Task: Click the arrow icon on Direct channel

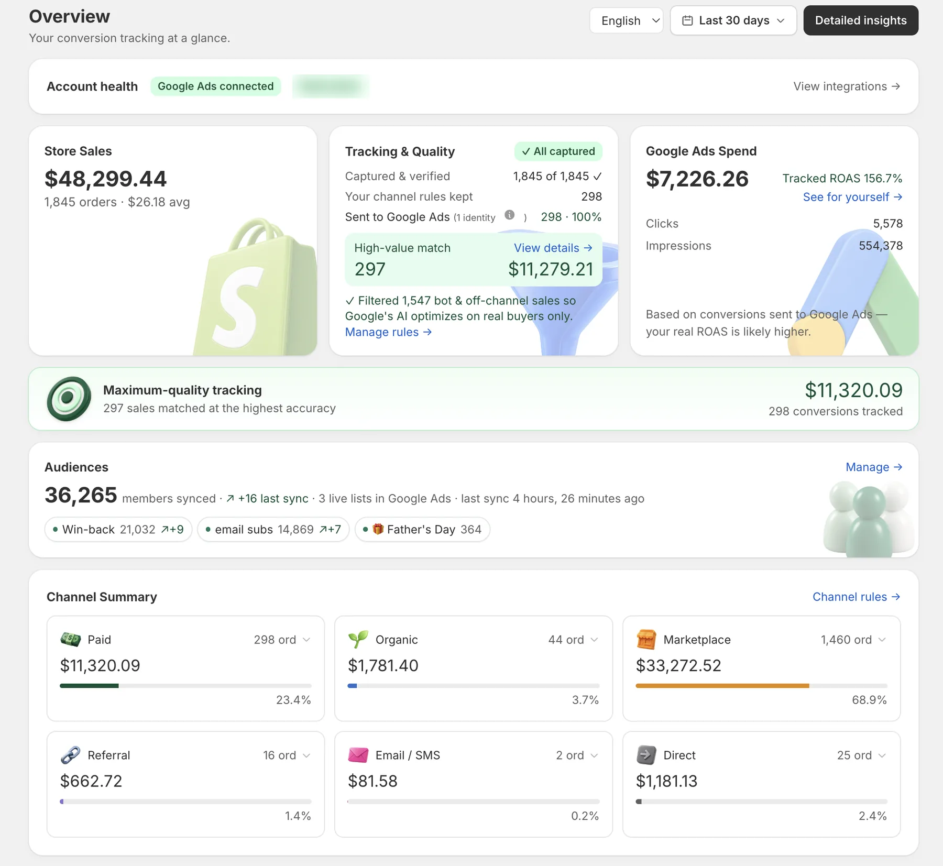Action: click(x=646, y=755)
